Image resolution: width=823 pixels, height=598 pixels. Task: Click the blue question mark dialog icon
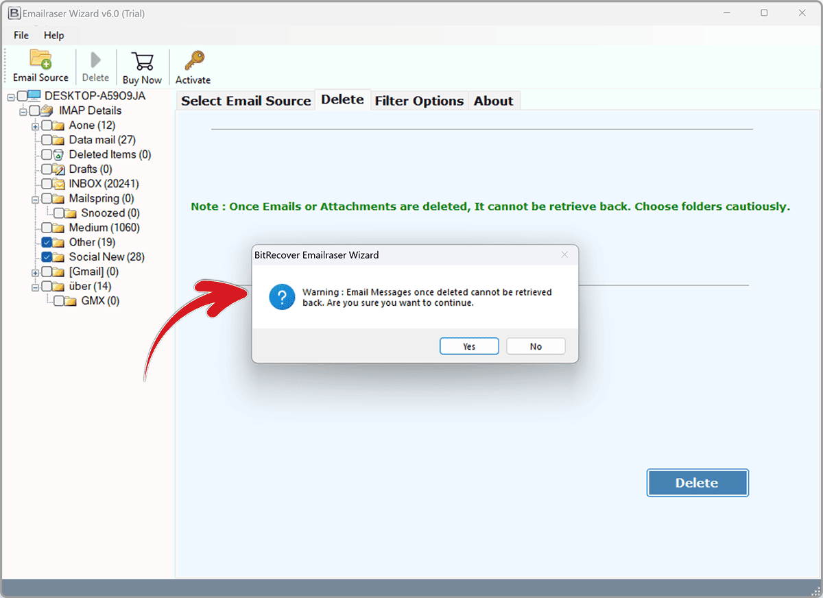coord(282,296)
